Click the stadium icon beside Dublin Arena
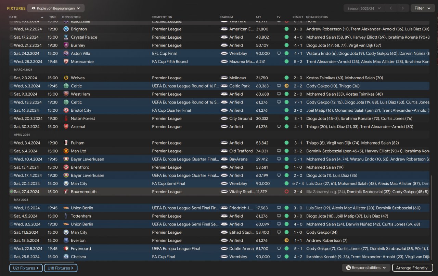438x276 pixels. click(224, 249)
